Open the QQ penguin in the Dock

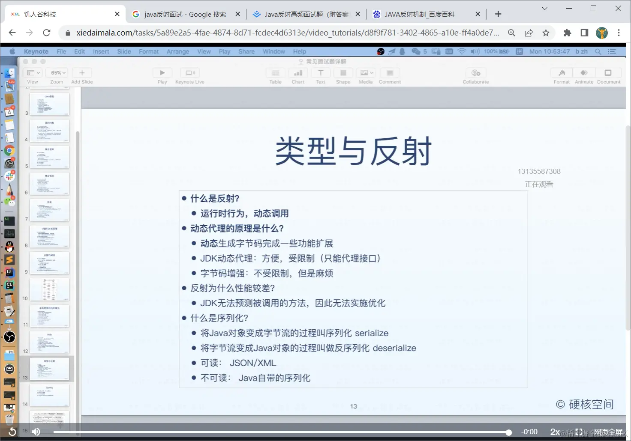9,247
